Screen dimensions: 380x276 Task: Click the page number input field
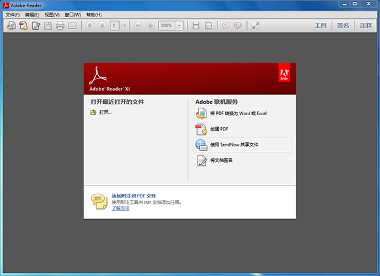(x=114, y=26)
